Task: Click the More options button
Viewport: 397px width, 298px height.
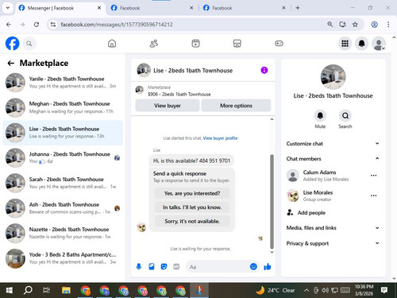Action: (x=236, y=106)
